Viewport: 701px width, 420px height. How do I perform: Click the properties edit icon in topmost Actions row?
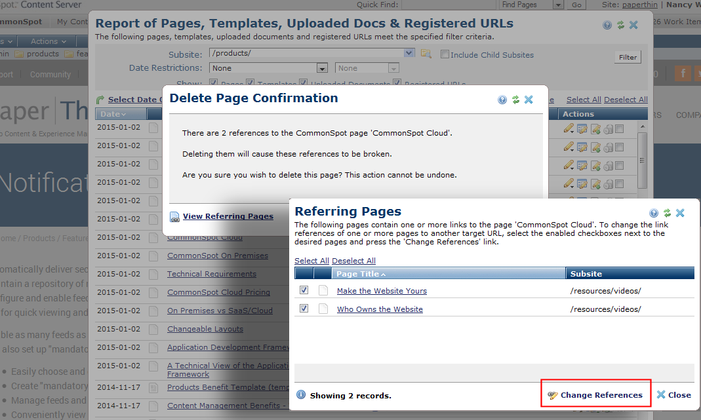pyautogui.click(x=582, y=129)
